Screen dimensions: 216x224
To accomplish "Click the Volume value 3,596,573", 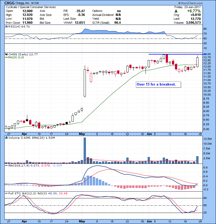I will coord(193,23).
